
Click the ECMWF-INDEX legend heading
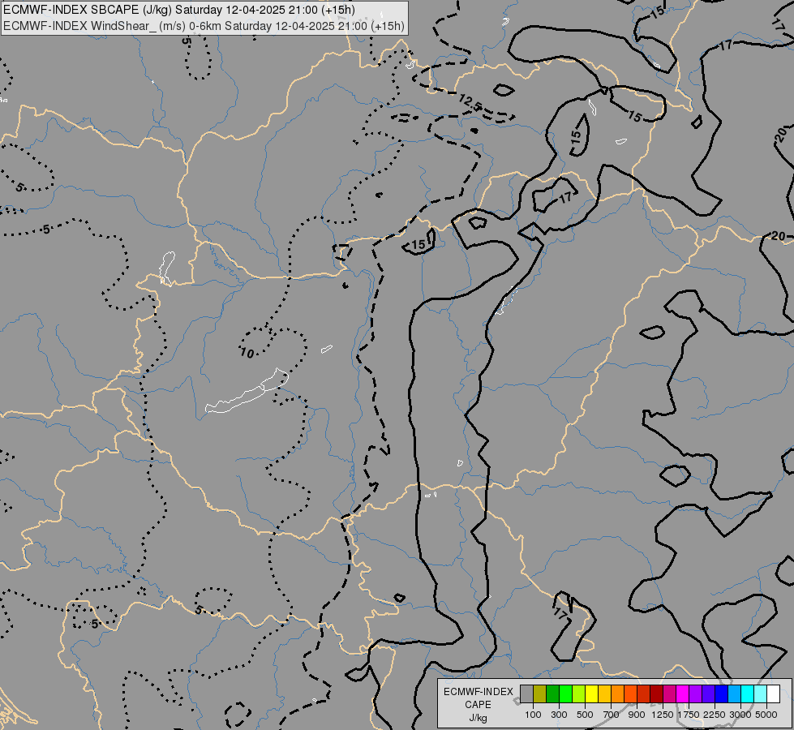pos(478,692)
